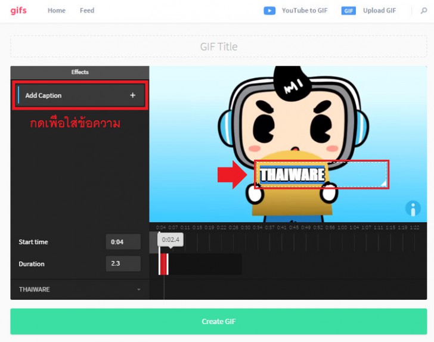The image size is (434, 342).
Task: Click the Duration label
Action: pyautogui.click(x=32, y=264)
